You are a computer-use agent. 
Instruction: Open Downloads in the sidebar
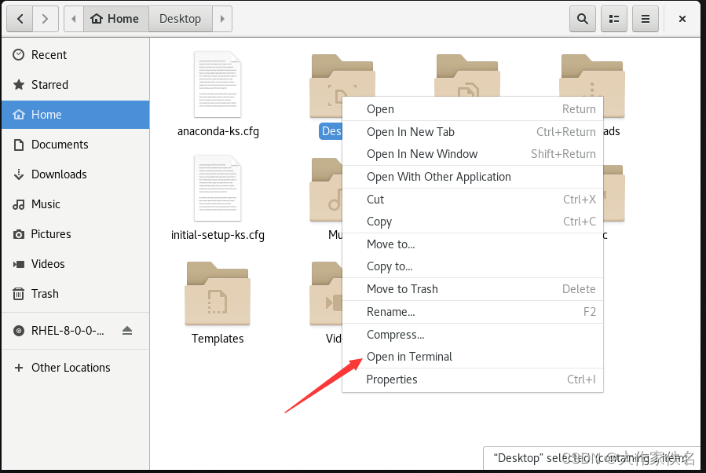click(75, 174)
